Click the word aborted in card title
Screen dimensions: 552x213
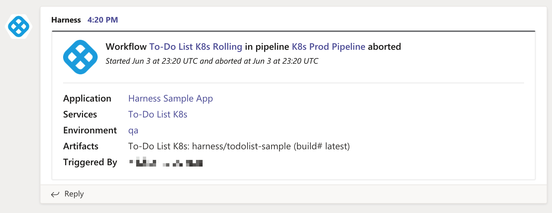coord(385,47)
